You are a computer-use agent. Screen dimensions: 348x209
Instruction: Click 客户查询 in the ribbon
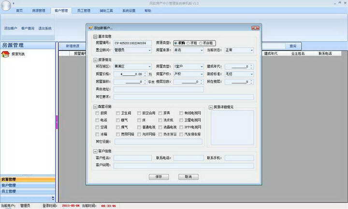tap(28, 29)
